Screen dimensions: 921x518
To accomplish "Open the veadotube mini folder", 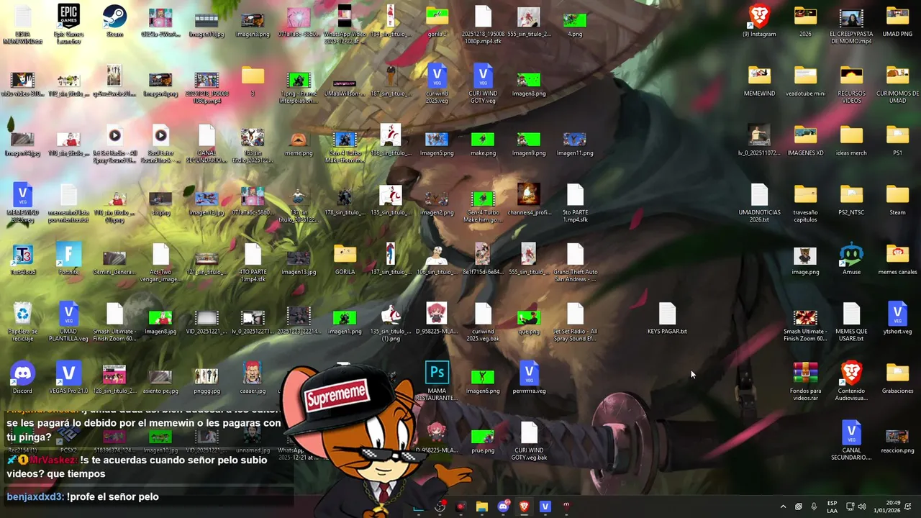I will click(805, 81).
